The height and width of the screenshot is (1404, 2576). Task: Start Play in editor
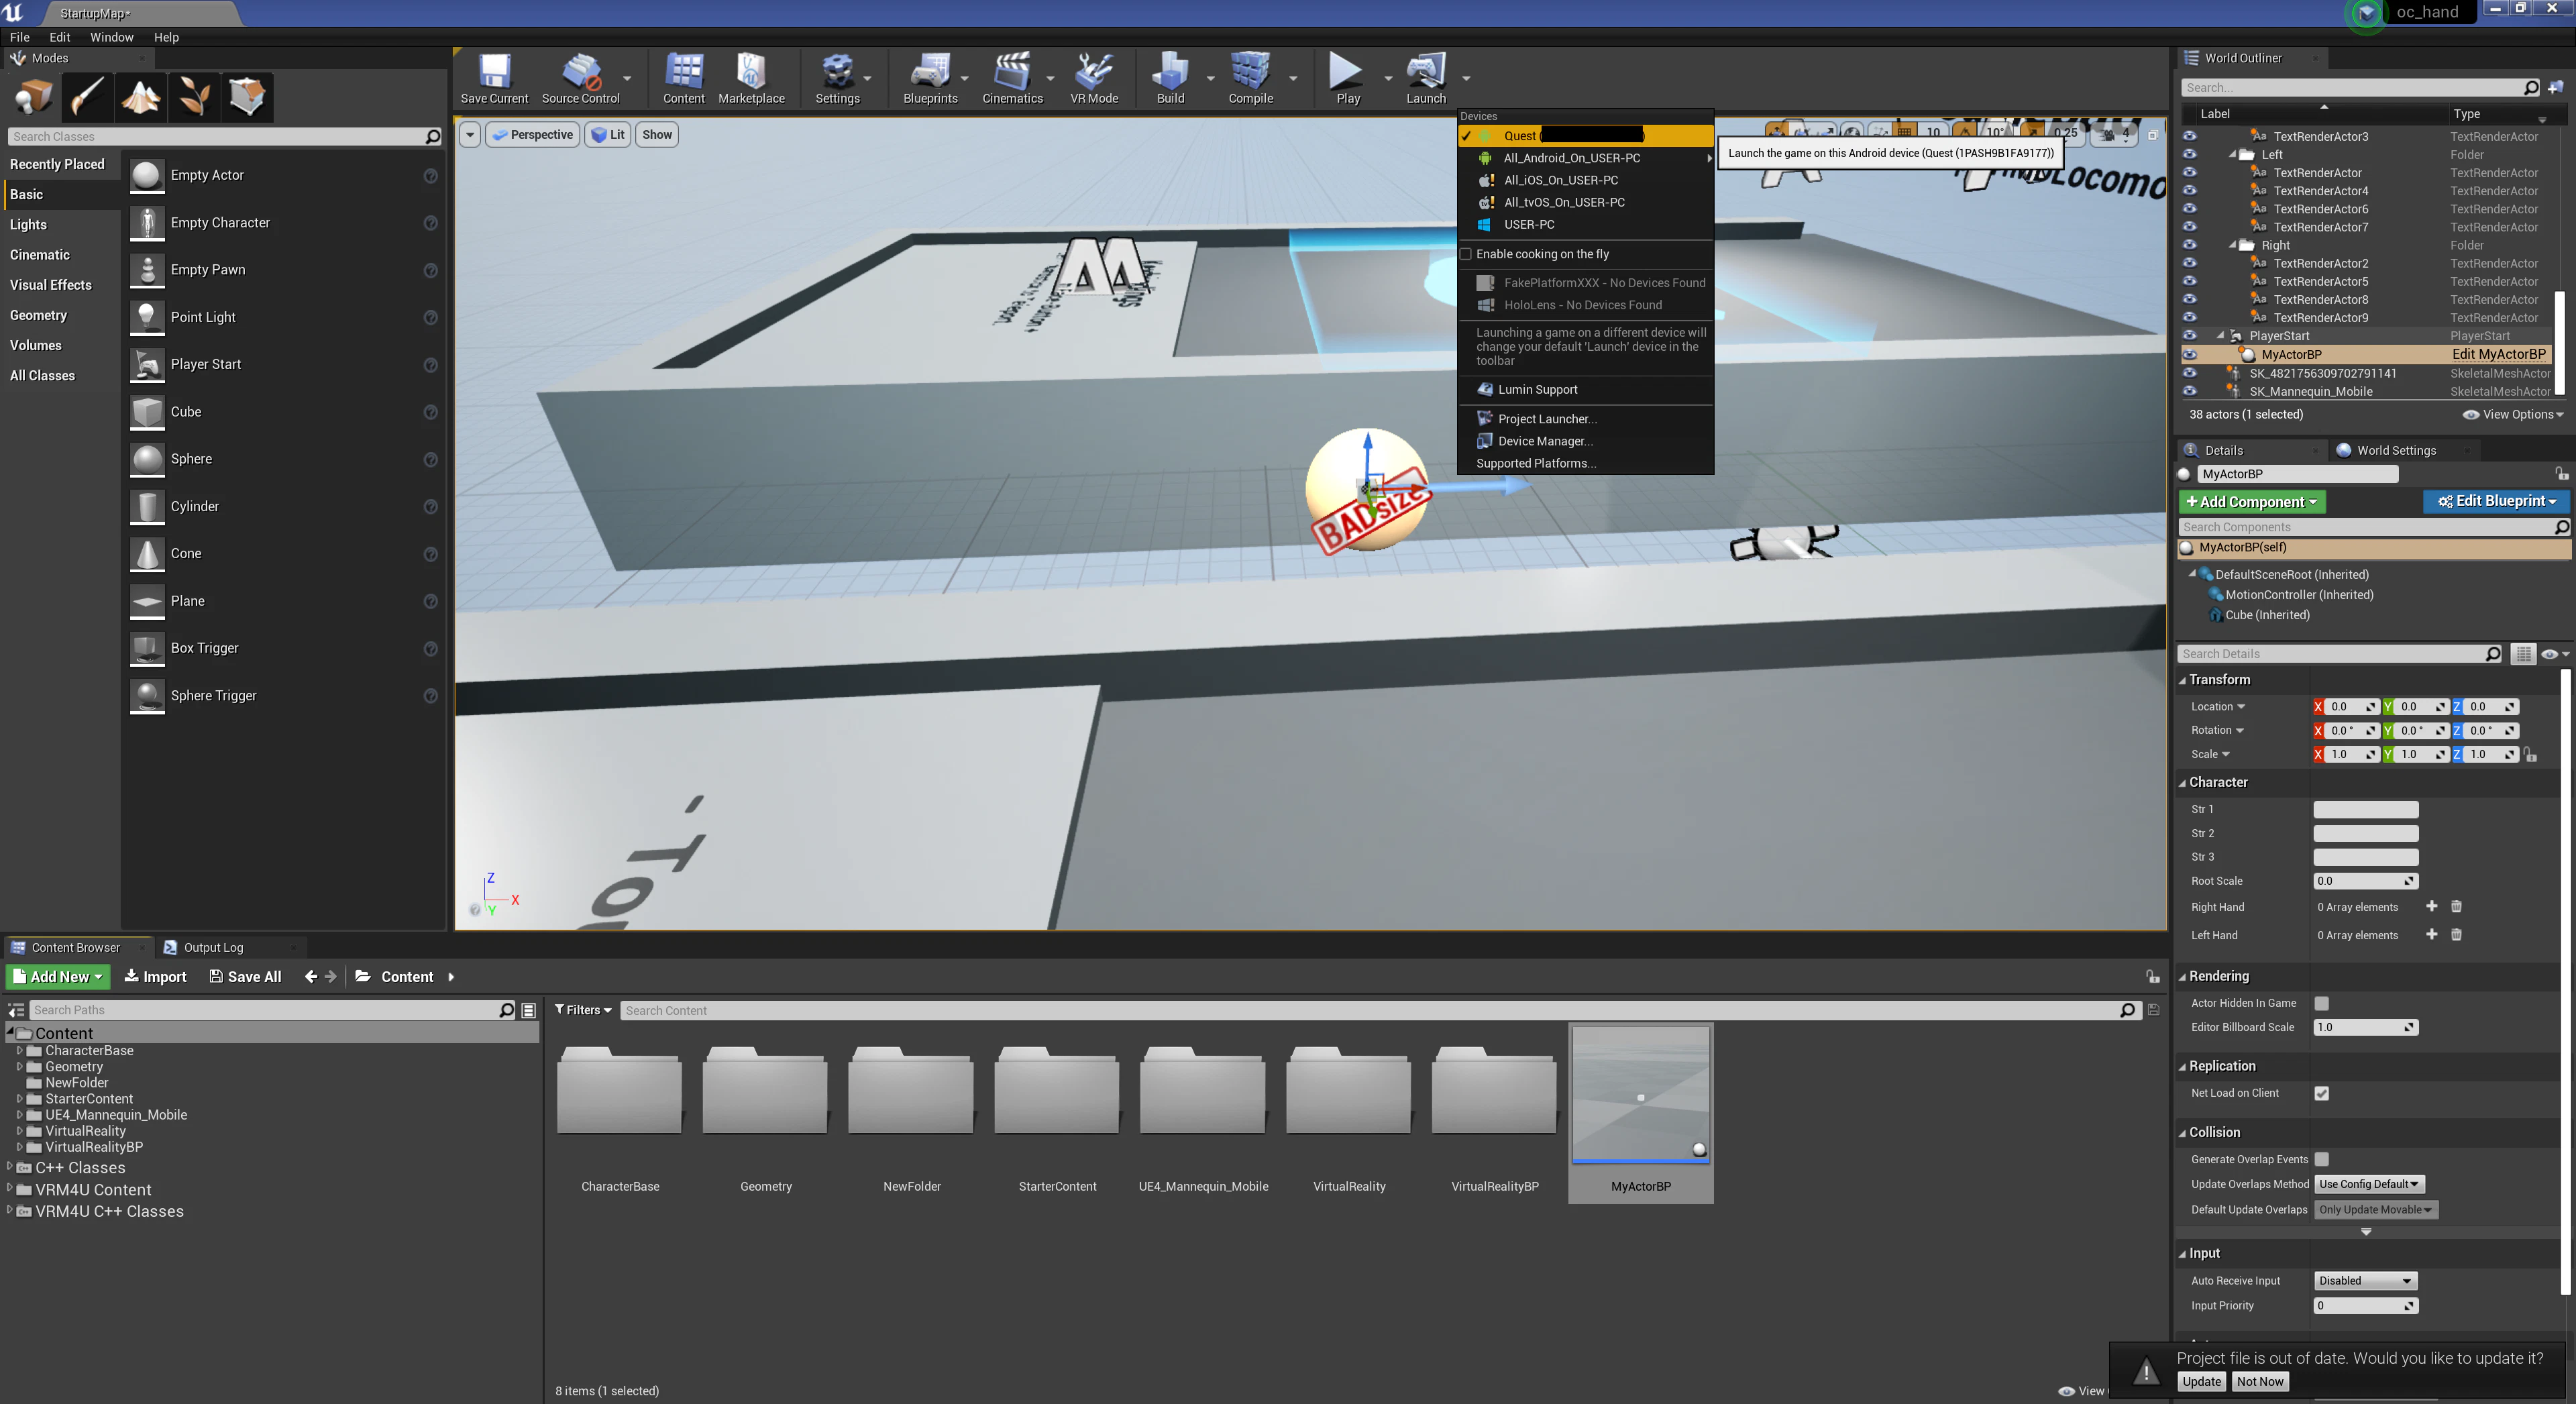1347,78
